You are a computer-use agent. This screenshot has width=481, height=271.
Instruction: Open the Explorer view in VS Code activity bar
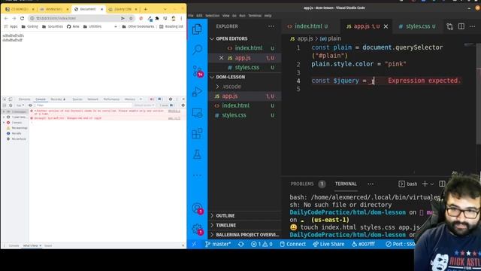click(x=197, y=29)
